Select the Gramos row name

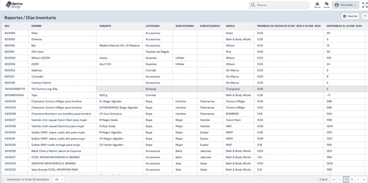coord(36,39)
